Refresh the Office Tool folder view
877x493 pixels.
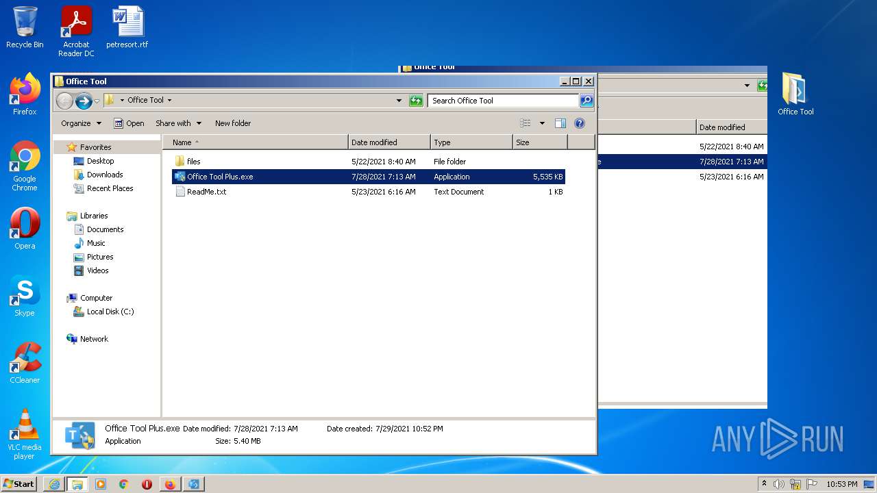click(x=416, y=101)
